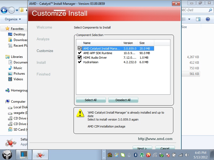This screenshot has width=214, height=160.
Task: Click the Explorer forward arrow button
Action: click(x=12, y=10)
